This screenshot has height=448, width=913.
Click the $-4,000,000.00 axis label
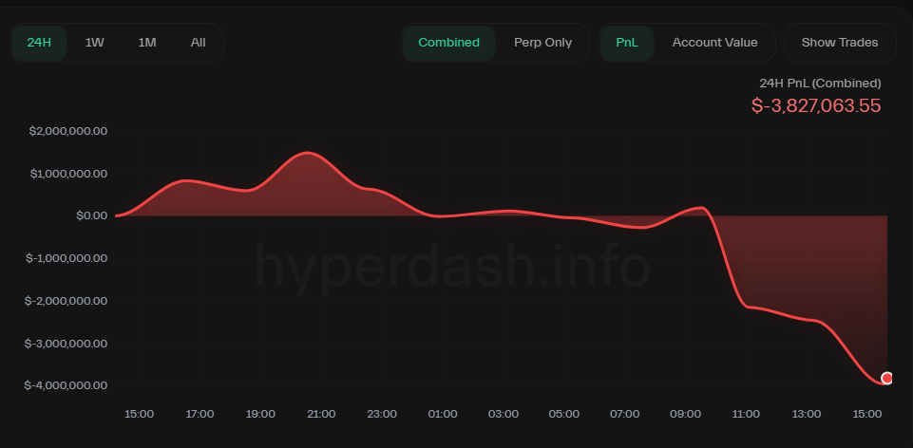[66, 385]
